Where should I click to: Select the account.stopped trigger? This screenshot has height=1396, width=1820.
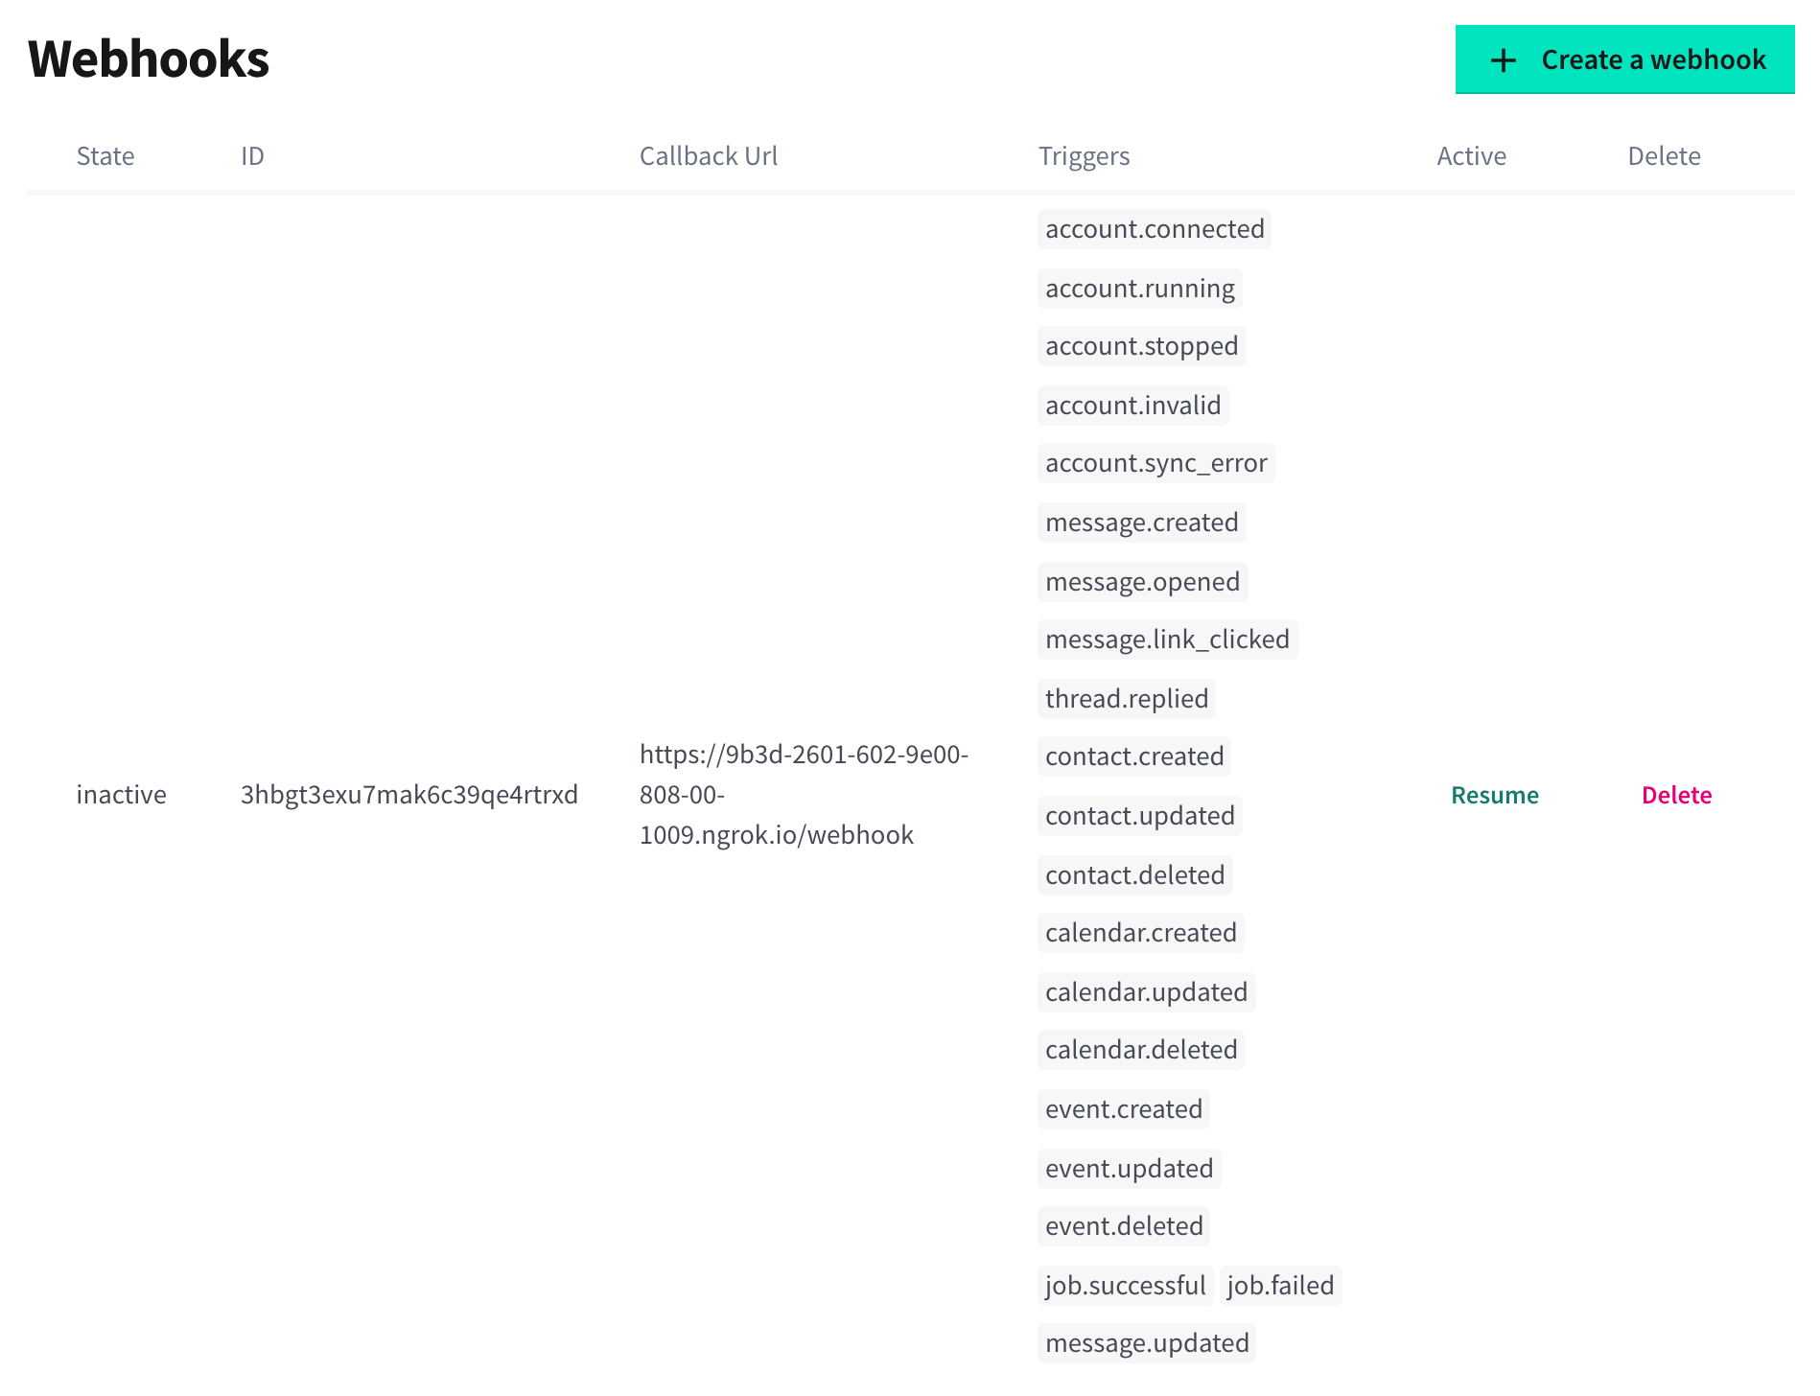tap(1141, 346)
